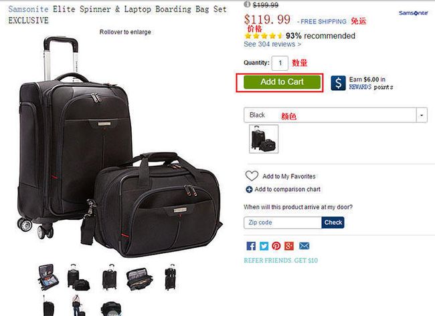Viewport: 435px width, 316px height.
Task: Click the Quantity input box
Action: tap(280, 63)
